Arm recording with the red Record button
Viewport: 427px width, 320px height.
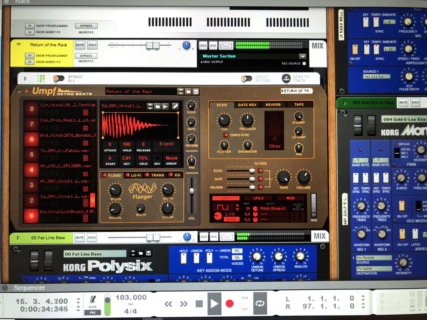[x=230, y=303]
